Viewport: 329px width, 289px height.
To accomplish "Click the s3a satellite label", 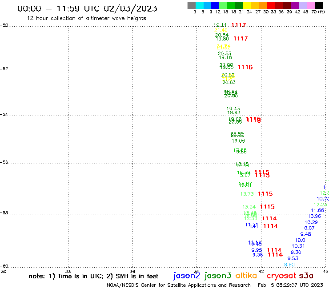I will 306,276.
